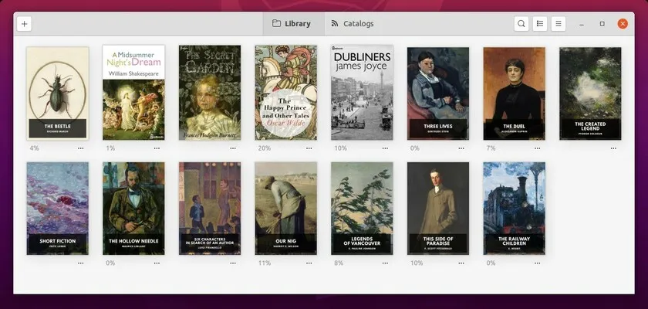Switch to list view icon

[540, 24]
